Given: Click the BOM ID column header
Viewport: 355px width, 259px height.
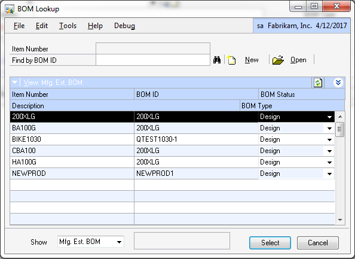Looking at the screenshot, I should [x=196, y=95].
